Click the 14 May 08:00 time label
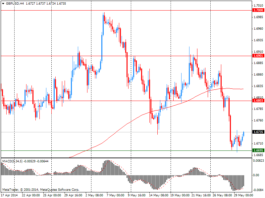Screen dimensions: 265x198 (158, 195)
